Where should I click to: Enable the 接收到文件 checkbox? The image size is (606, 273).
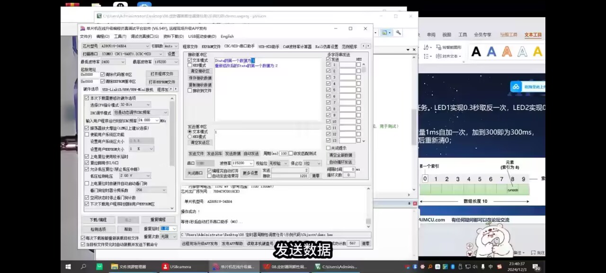(x=190, y=91)
